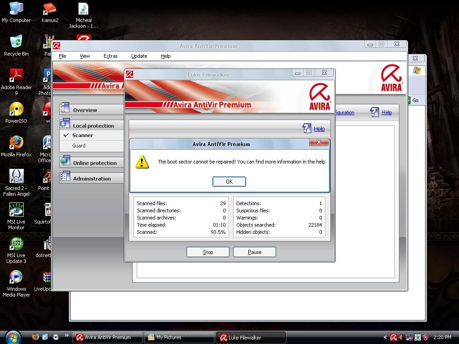Select Micheal Jackson MP3 desktop icon
The image size is (459, 344).
pyautogui.click(x=83, y=15)
